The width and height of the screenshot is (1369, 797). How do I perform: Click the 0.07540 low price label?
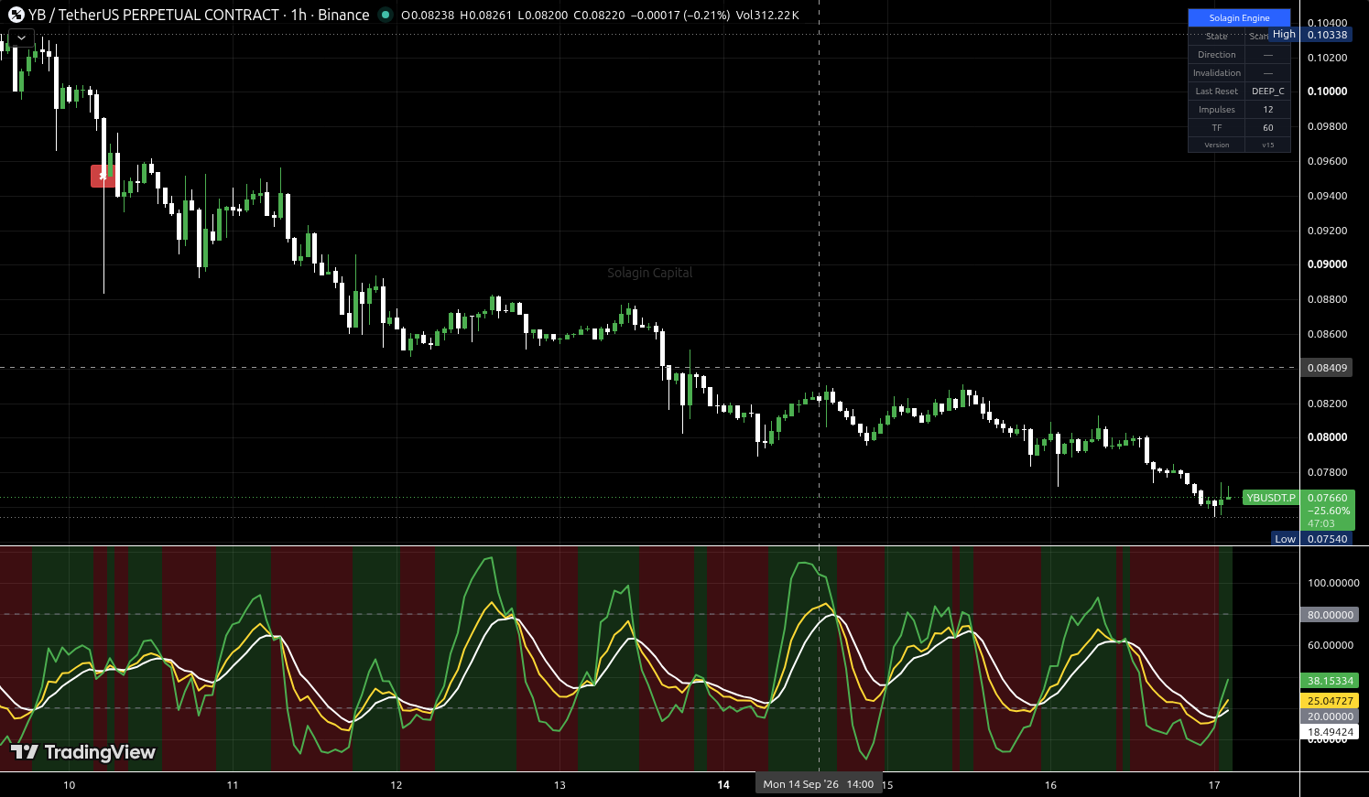click(x=1327, y=539)
